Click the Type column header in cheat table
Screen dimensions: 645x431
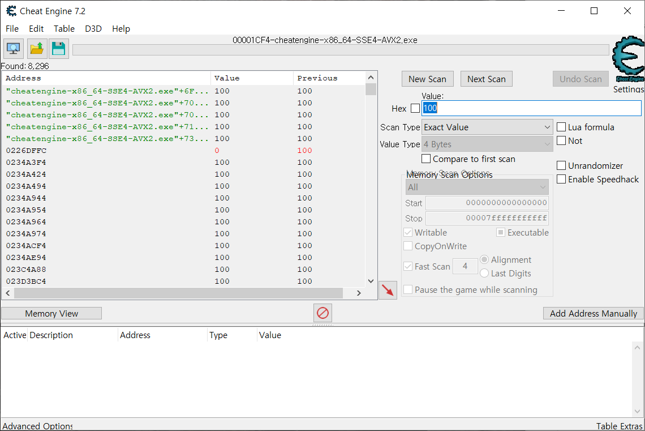coord(232,335)
